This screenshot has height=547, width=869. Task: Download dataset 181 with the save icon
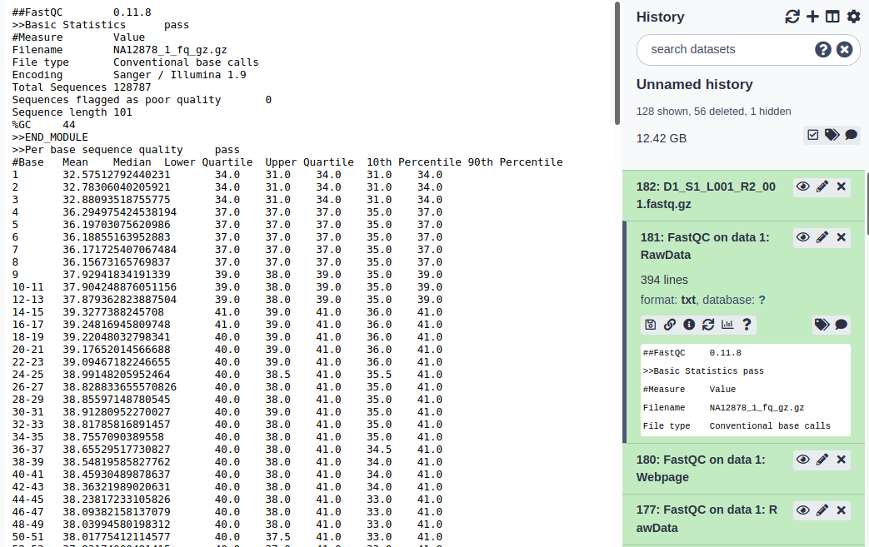[x=651, y=325]
